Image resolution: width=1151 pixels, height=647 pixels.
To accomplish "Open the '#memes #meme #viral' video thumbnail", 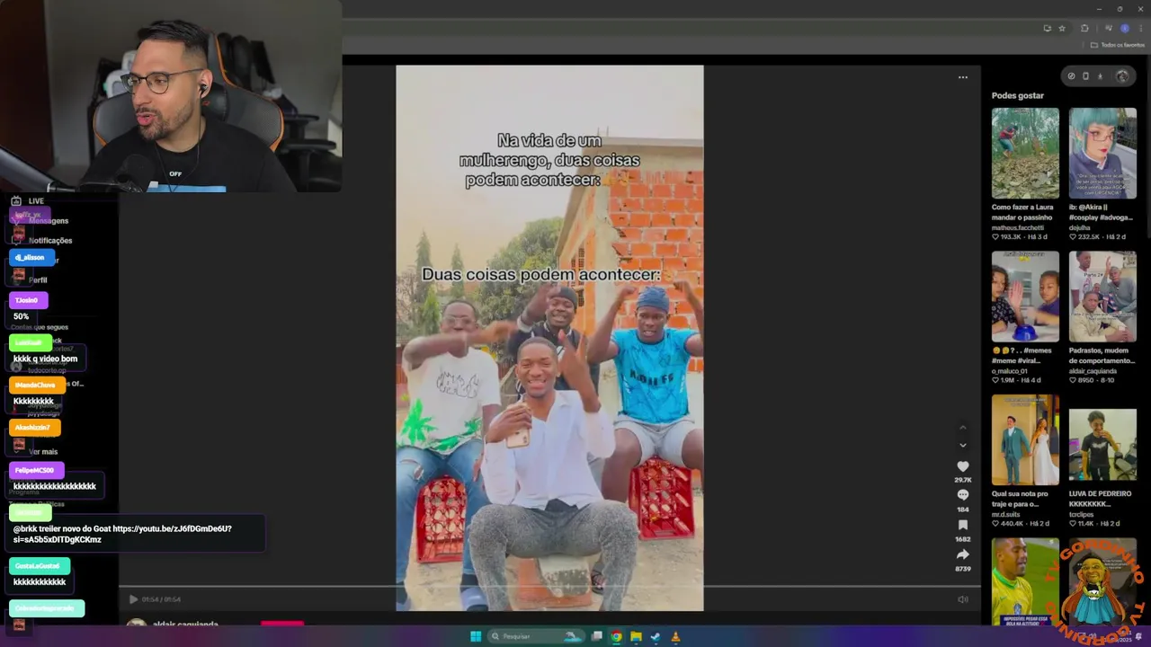I will point(1025,297).
